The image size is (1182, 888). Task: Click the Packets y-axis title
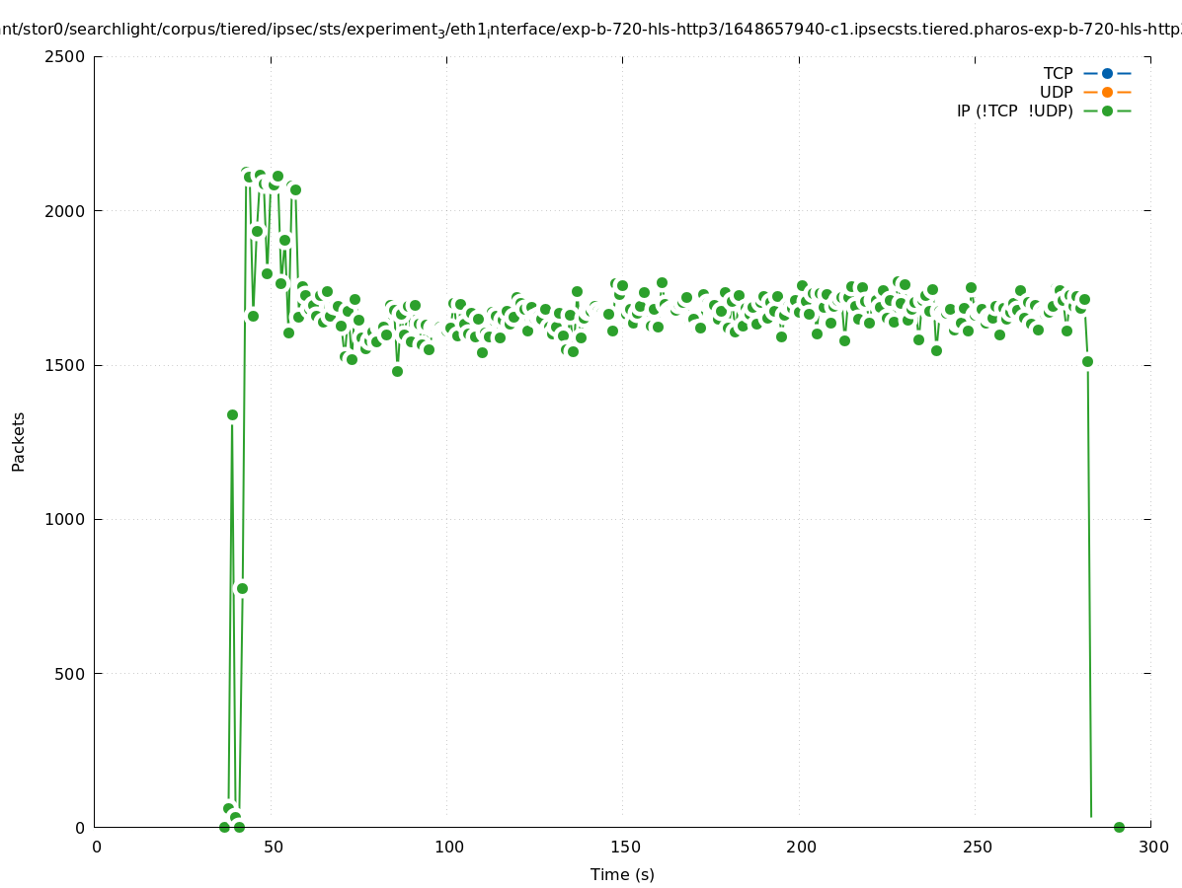(19, 442)
